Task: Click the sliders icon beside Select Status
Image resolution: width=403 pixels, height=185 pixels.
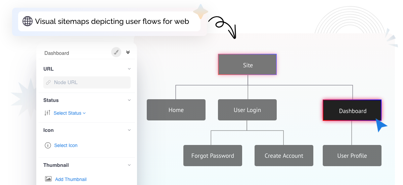Action: click(x=47, y=113)
